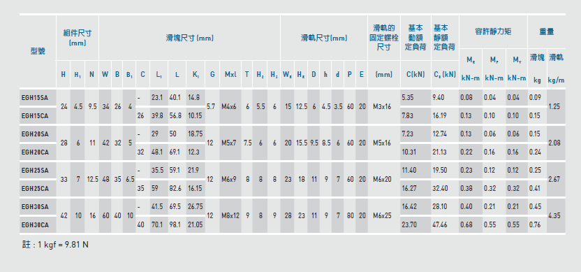Viewport: 581px width, 272px height.
Task: Click the 滑軌尺寸(mm) header
Action: 324,38
